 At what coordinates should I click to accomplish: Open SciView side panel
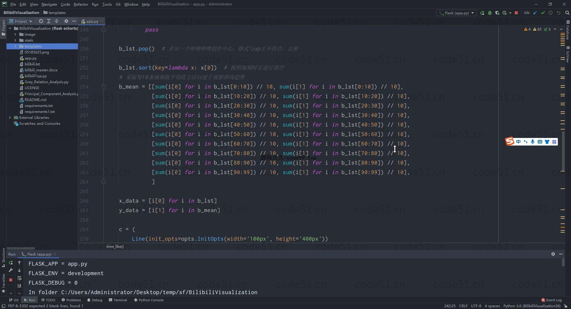(x=568, y=54)
